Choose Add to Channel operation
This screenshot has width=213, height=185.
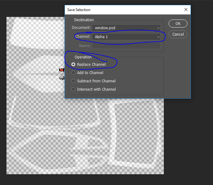[73, 73]
